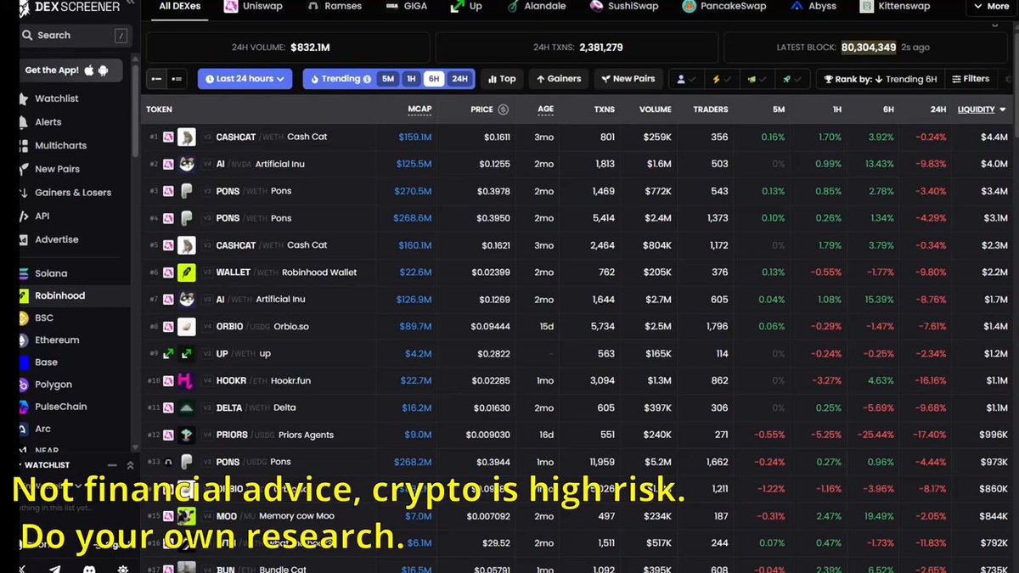
Task: Click the Gainers & Losers arrows icon
Action: (25, 193)
